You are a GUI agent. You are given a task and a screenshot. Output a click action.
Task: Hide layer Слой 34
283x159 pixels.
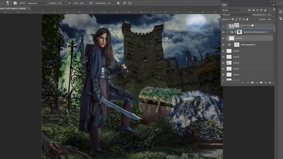(223, 51)
